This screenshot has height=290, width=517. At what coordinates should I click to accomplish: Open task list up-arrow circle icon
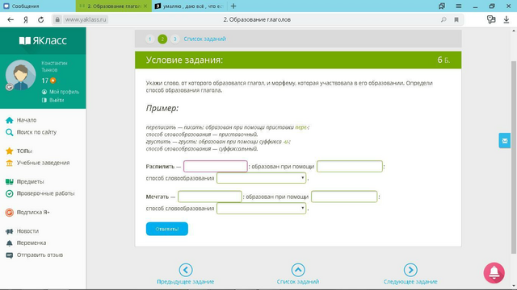click(x=298, y=270)
